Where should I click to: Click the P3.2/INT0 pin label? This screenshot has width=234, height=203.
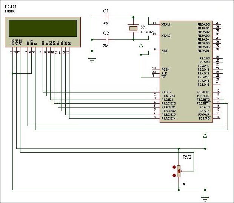coord(203,100)
